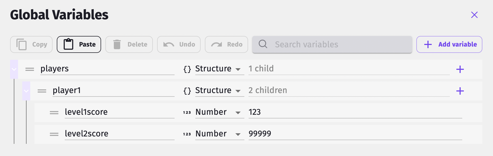The image size is (493, 156).
Task: Open type dropdown for player1 variable
Action: (x=219, y=90)
